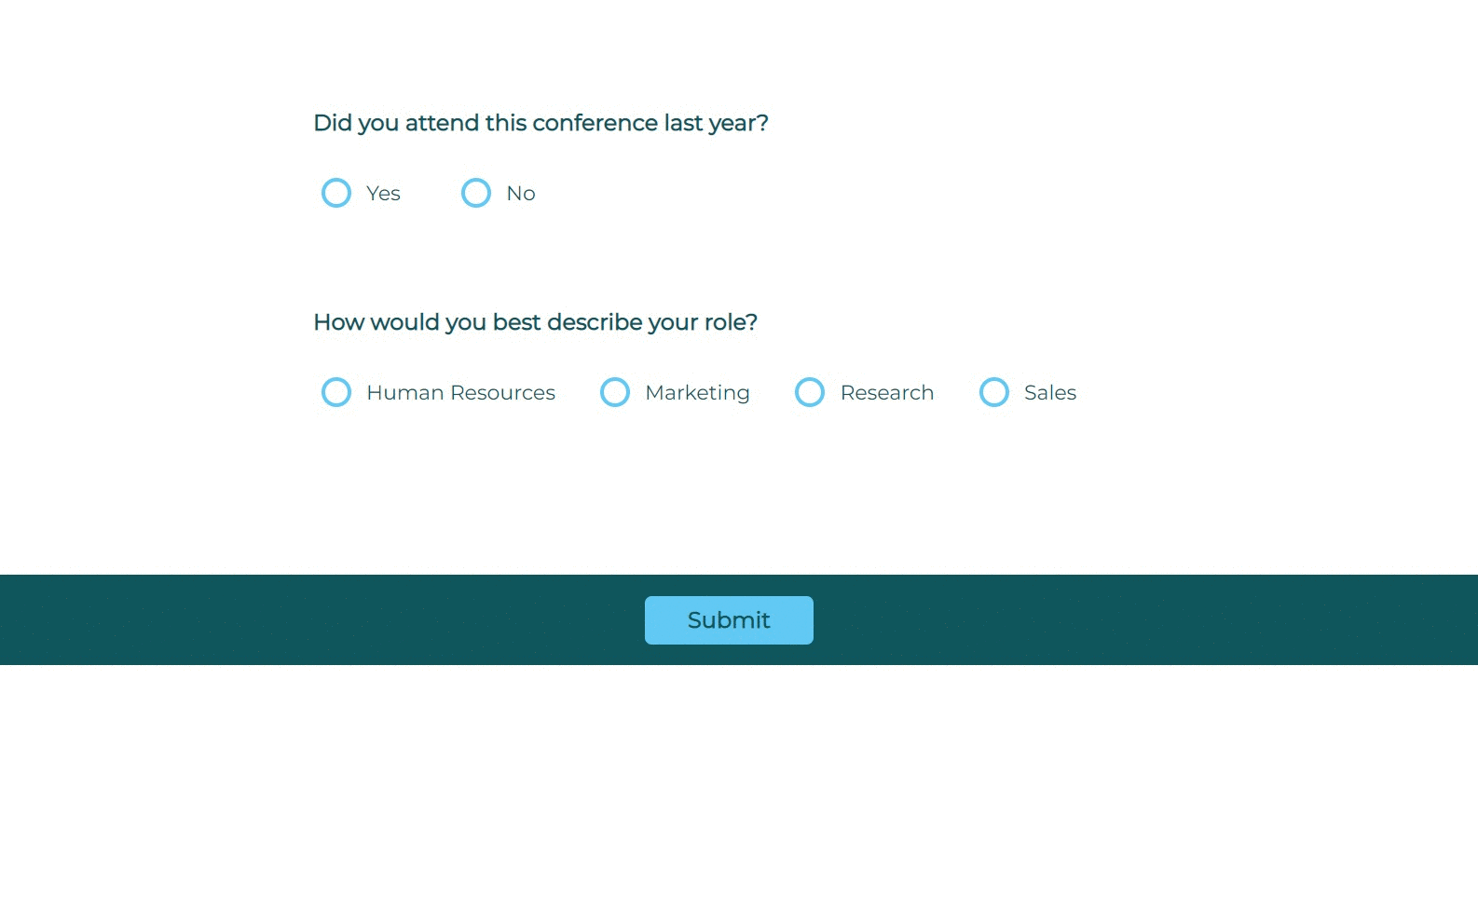Image resolution: width=1478 pixels, height=910 pixels.
Task: Click the "Marketing" label text
Action: point(697,393)
